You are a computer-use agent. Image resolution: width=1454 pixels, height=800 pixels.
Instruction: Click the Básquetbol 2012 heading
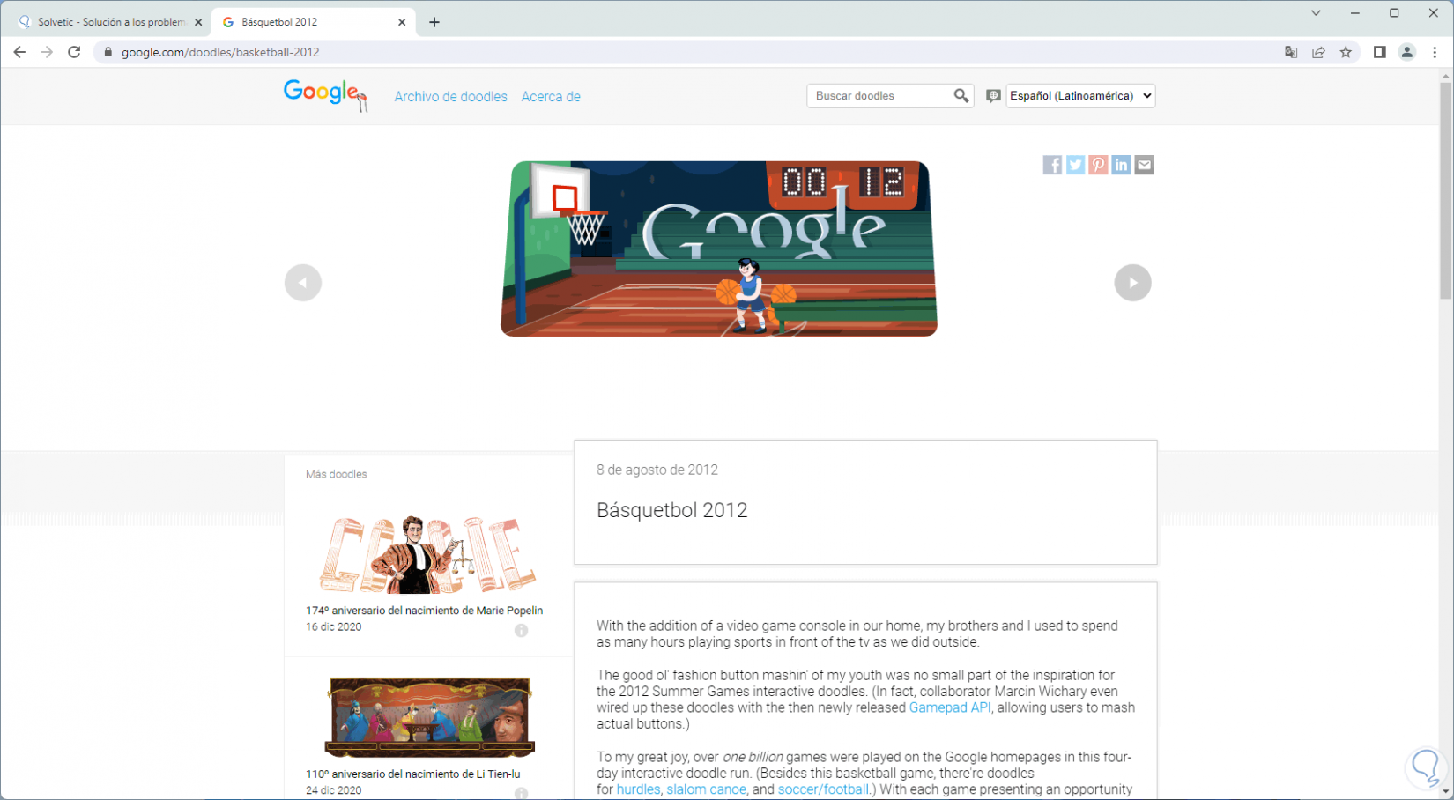tap(671, 510)
